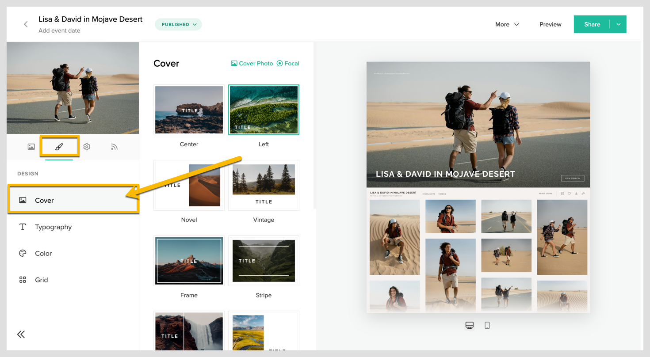Expand the PUBLISHED status dropdown

click(x=178, y=24)
